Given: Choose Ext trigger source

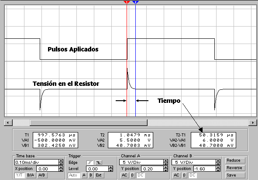Looking at the screenshot, I should 99,175.
